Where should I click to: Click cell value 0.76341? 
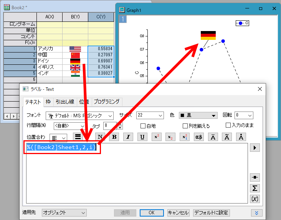101,67
